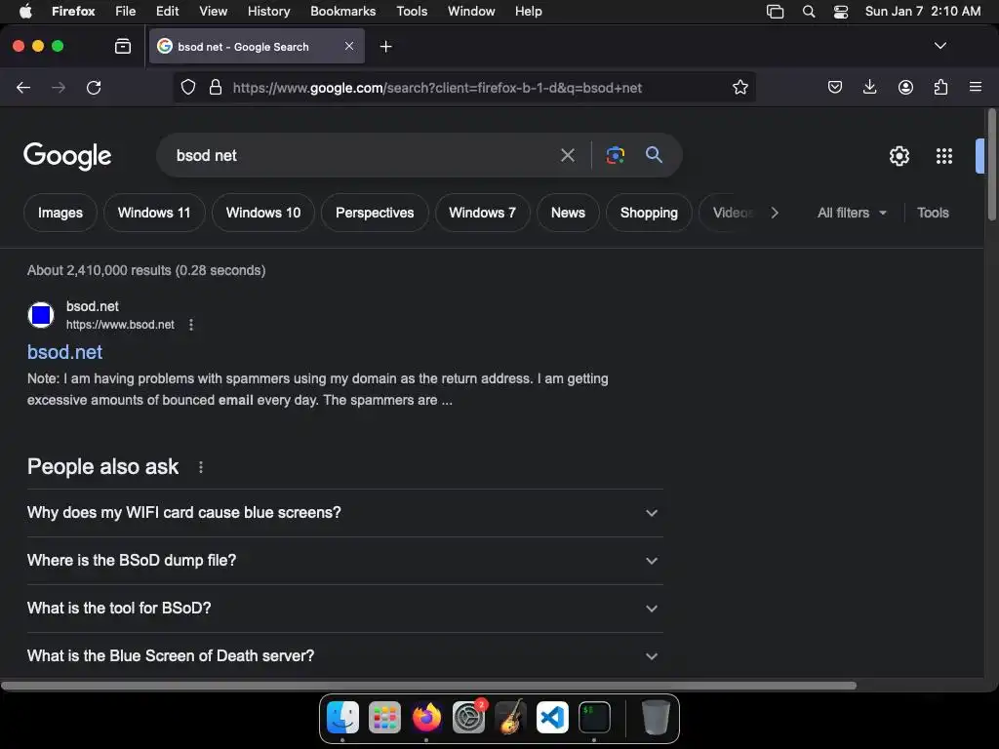Open the Firefox History menu
Screen dimensions: 999x749
268,12
